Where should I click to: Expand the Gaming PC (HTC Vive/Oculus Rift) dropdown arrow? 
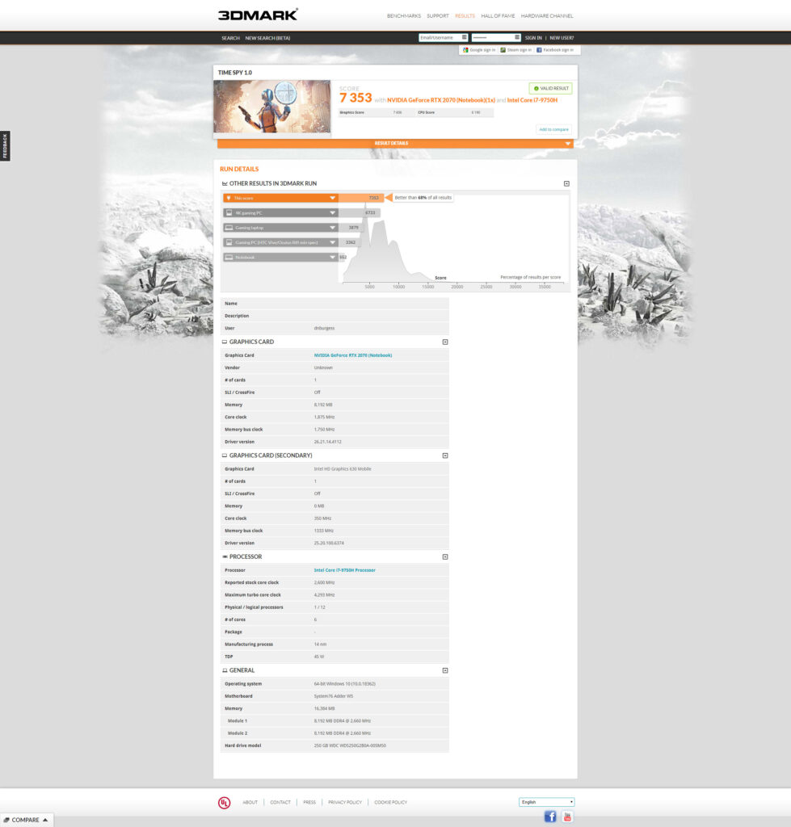[332, 242]
